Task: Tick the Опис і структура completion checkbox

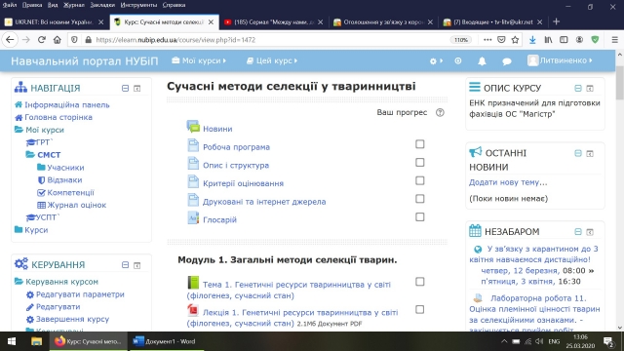Action: click(420, 163)
